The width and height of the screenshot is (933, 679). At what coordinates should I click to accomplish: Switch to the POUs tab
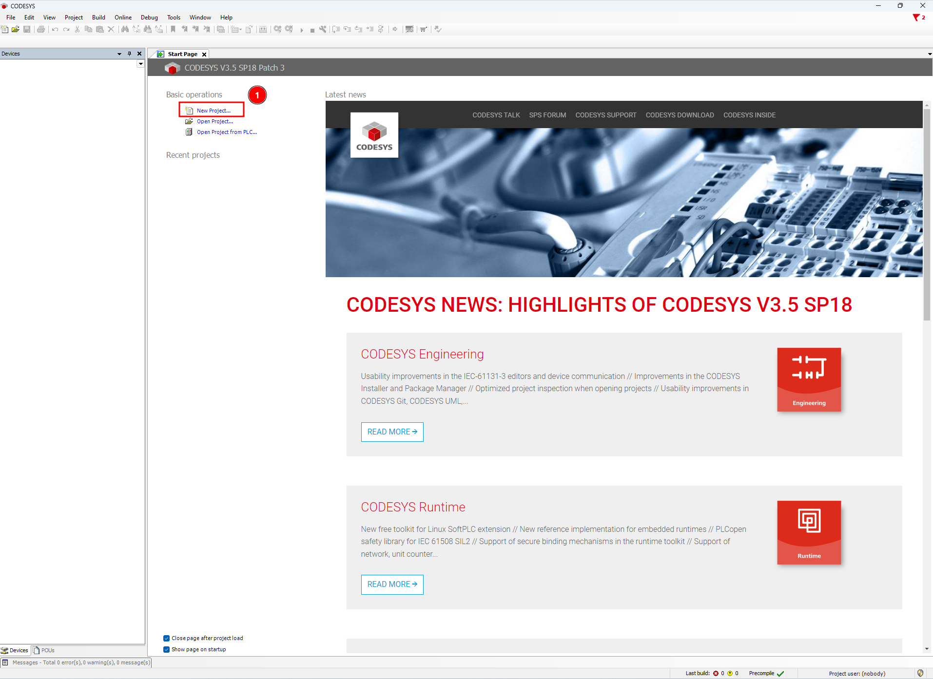tap(44, 650)
